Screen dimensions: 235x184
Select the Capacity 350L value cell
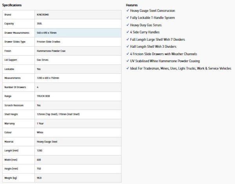78,23
